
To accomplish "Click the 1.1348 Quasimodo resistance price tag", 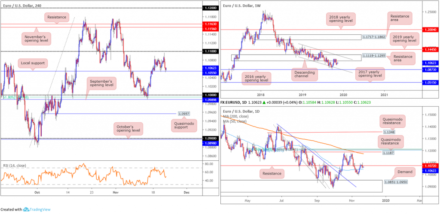I will [388, 132].
